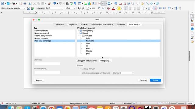Click the basic shapes diamond icon

point(151,3)
